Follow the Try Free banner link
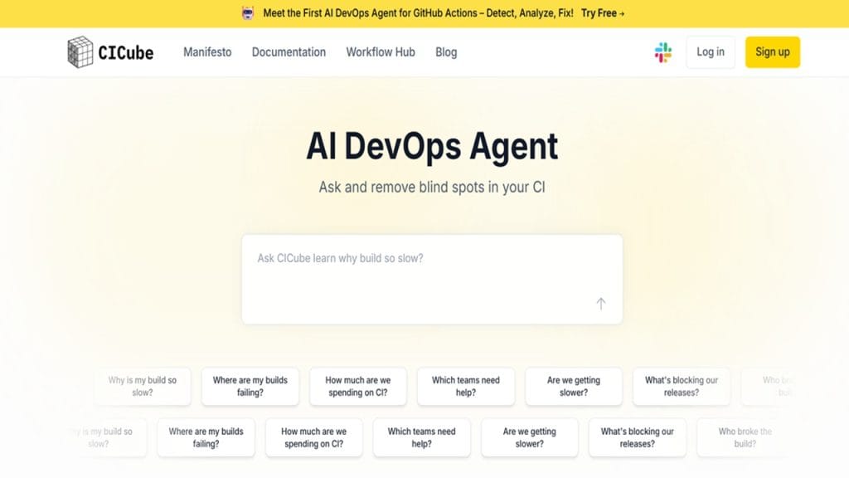Viewport: 849px width, 478px height. tap(603, 13)
